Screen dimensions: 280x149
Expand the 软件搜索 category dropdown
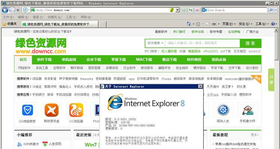156,43
